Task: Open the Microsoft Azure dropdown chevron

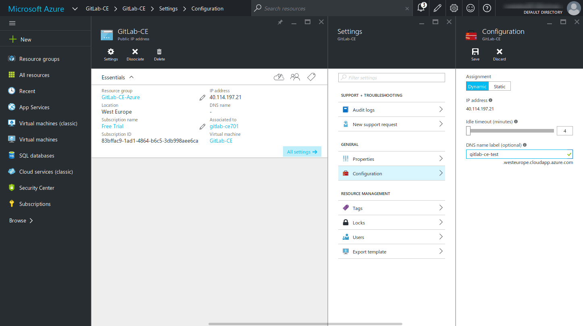Action: [75, 8]
